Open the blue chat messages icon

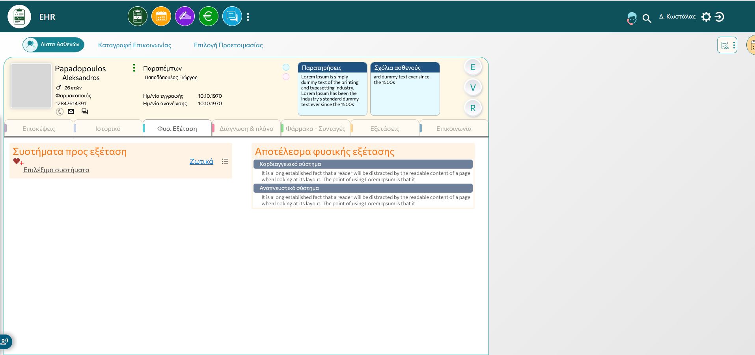tap(232, 17)
